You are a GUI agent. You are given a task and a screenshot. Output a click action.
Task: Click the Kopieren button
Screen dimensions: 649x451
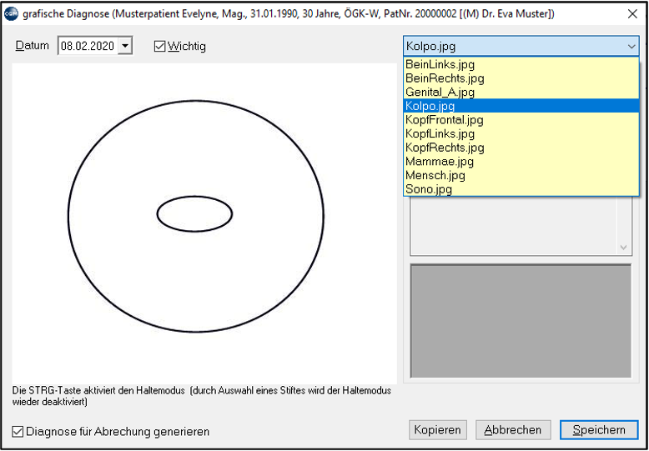[437, 430]
